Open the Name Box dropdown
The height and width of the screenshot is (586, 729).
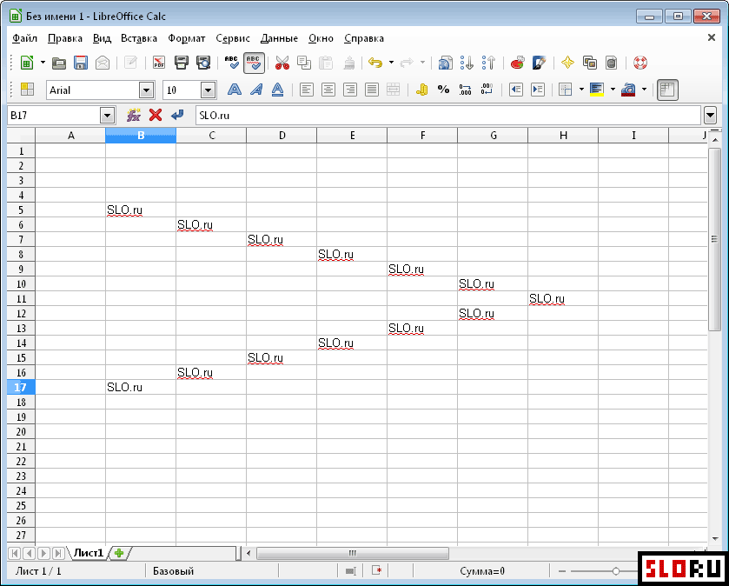[108, 116]
